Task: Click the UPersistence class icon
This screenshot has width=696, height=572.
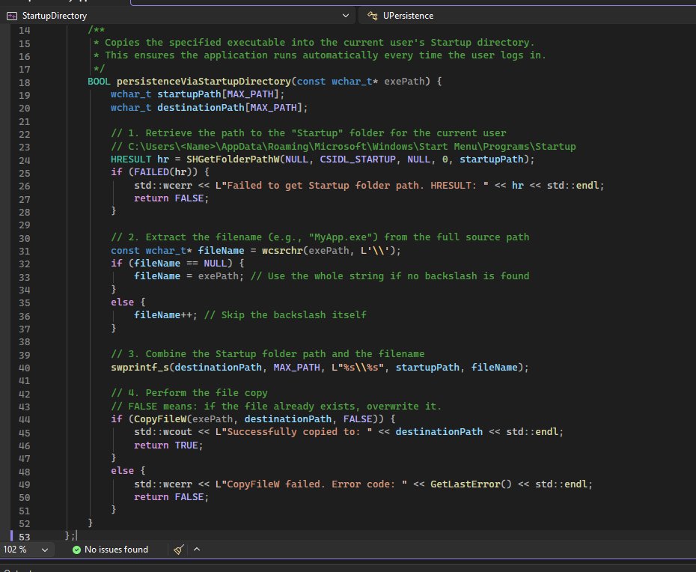Action: point(372,16)
